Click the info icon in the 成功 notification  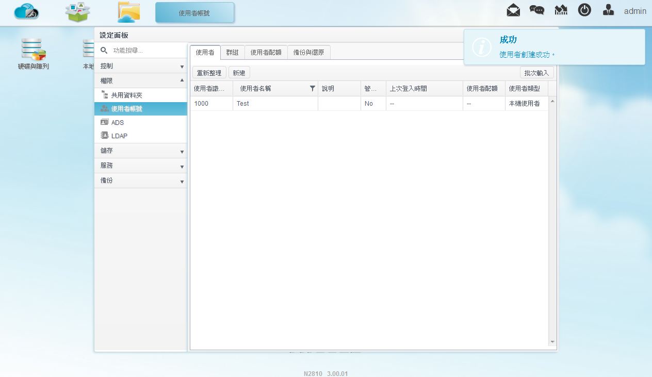click(x=482, y=47)
